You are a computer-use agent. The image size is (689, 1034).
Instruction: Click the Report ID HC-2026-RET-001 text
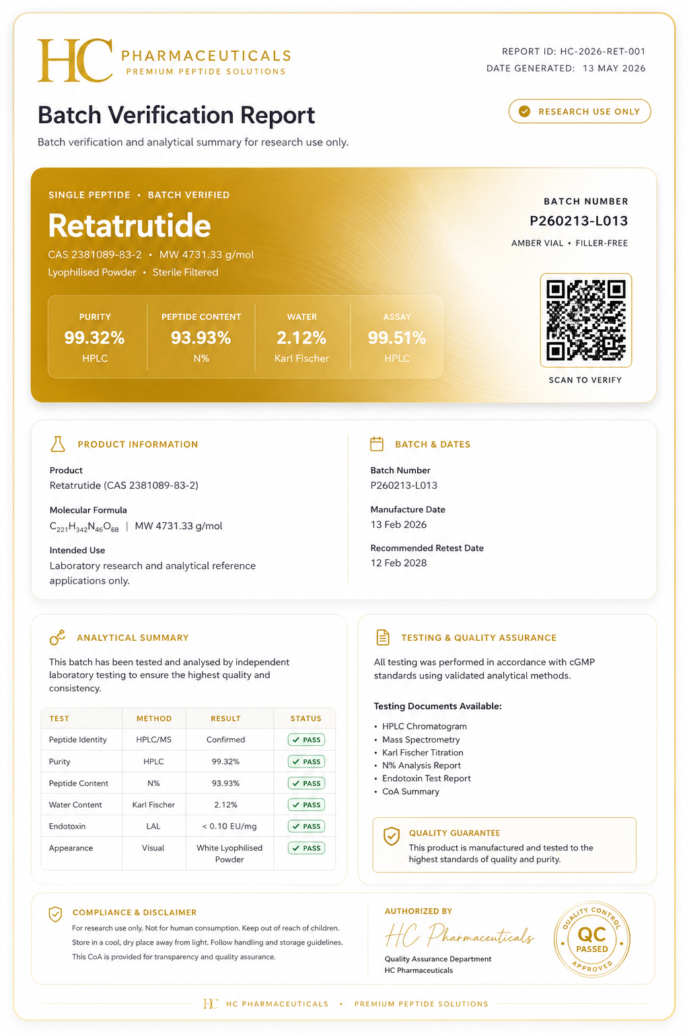click(x=574, y=51)
